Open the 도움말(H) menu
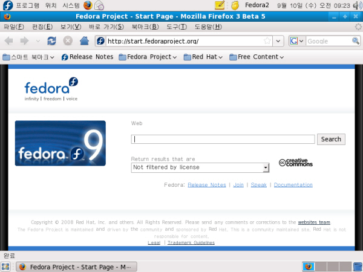The width and height of the screenshot is (363, 272). pos(208,27)
